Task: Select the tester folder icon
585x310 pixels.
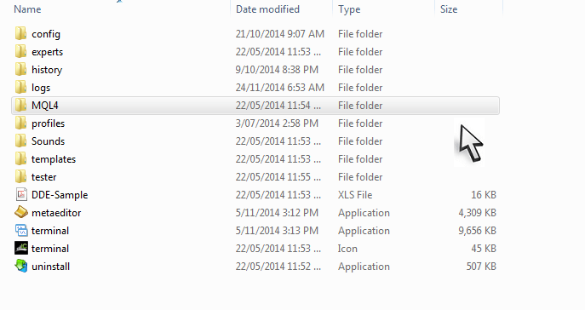Action: 21,177
